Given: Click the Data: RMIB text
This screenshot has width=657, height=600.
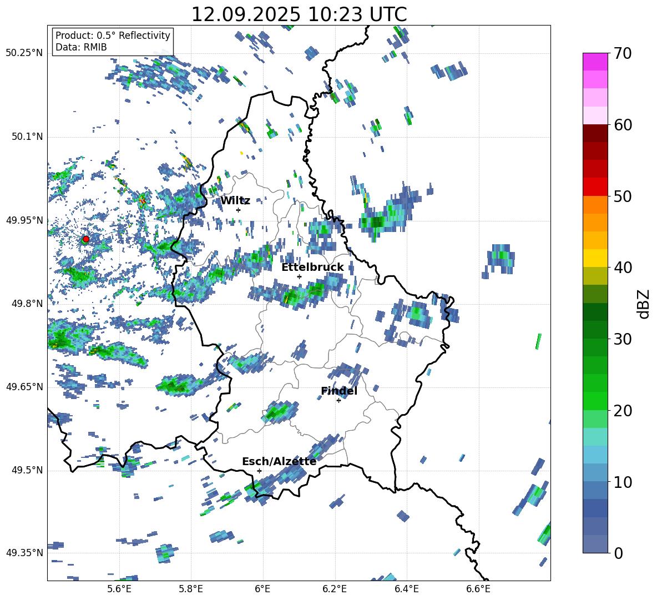Looking at the screenshot, I should (x=81, y=47).
